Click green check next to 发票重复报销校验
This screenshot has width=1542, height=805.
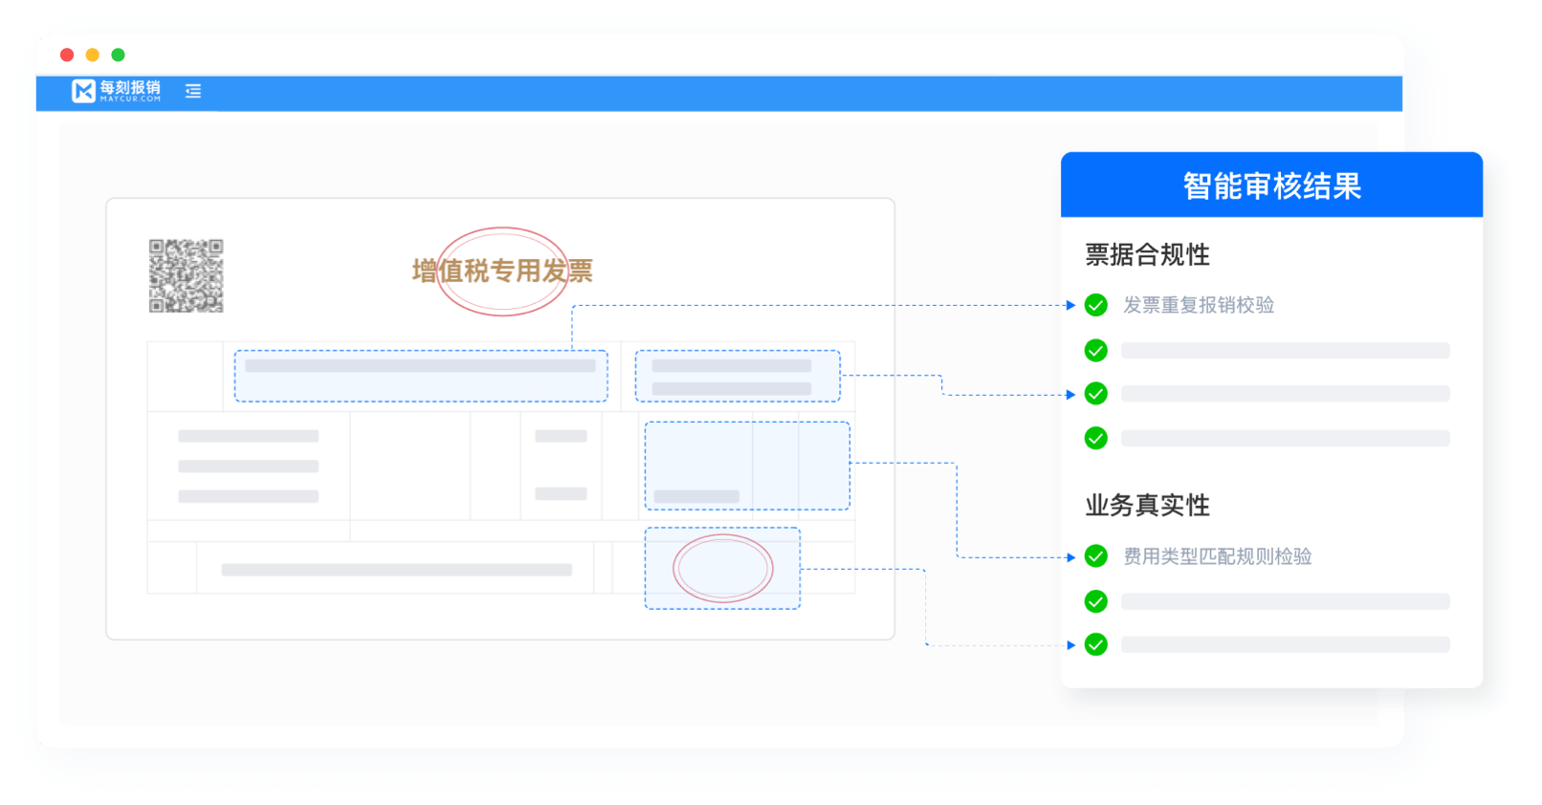click(x=1096, y=305)
